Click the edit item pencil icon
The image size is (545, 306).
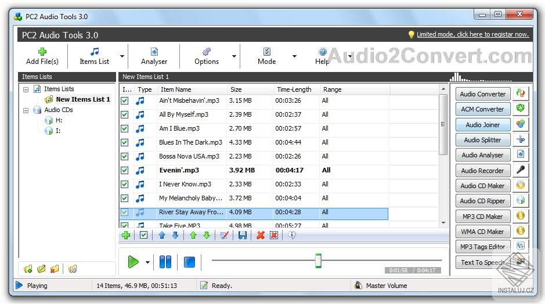coord(225,235)
